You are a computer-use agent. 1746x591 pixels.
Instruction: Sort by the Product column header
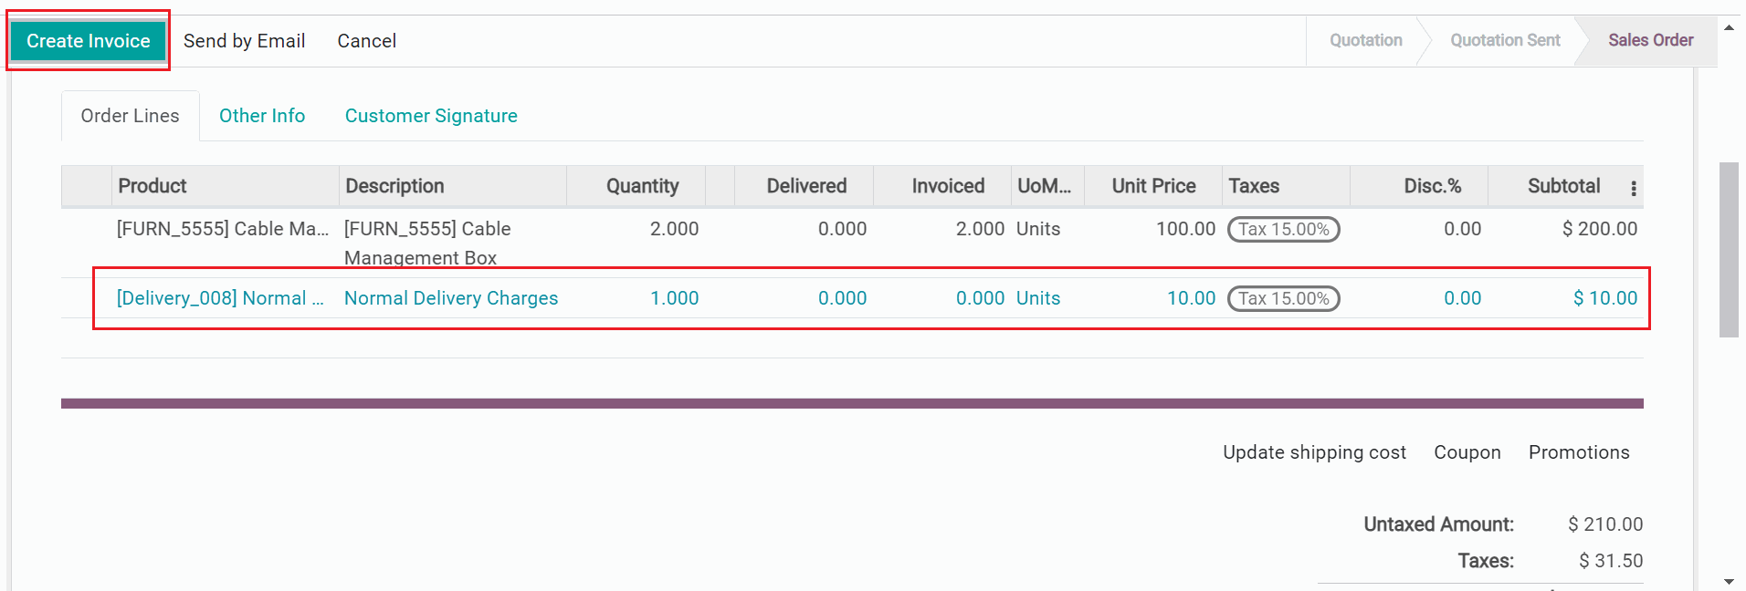(x=153, y=186)
